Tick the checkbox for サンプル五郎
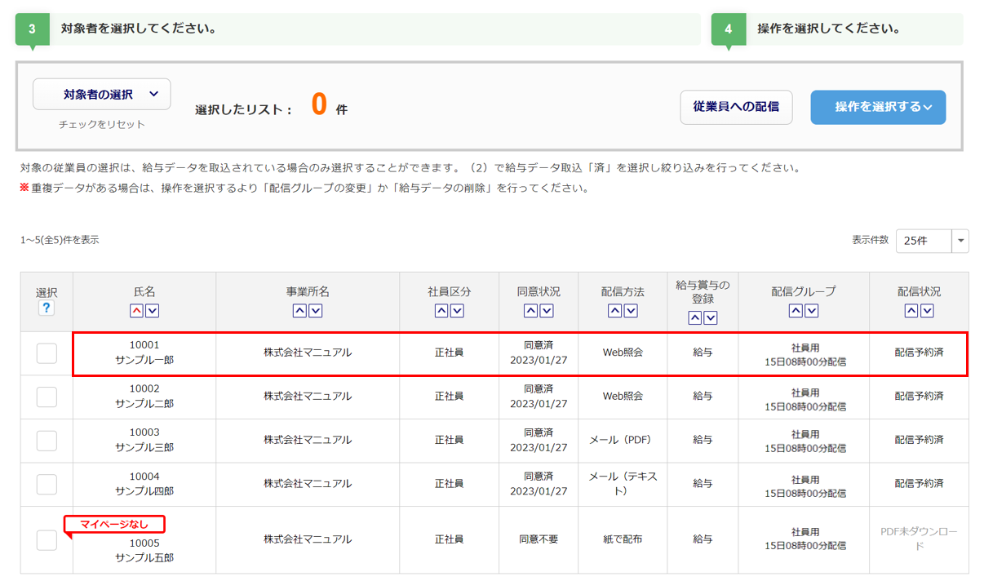 click(x=47, y=540)
